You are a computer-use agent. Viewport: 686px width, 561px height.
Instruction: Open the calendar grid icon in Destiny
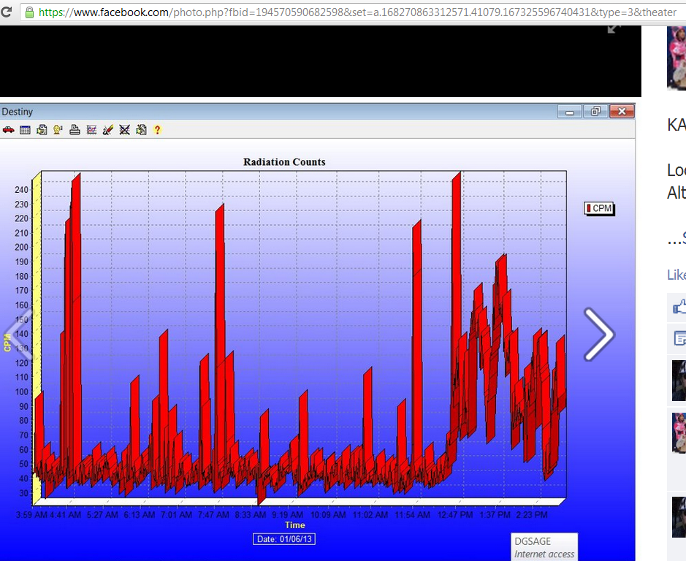pos(25,129)
